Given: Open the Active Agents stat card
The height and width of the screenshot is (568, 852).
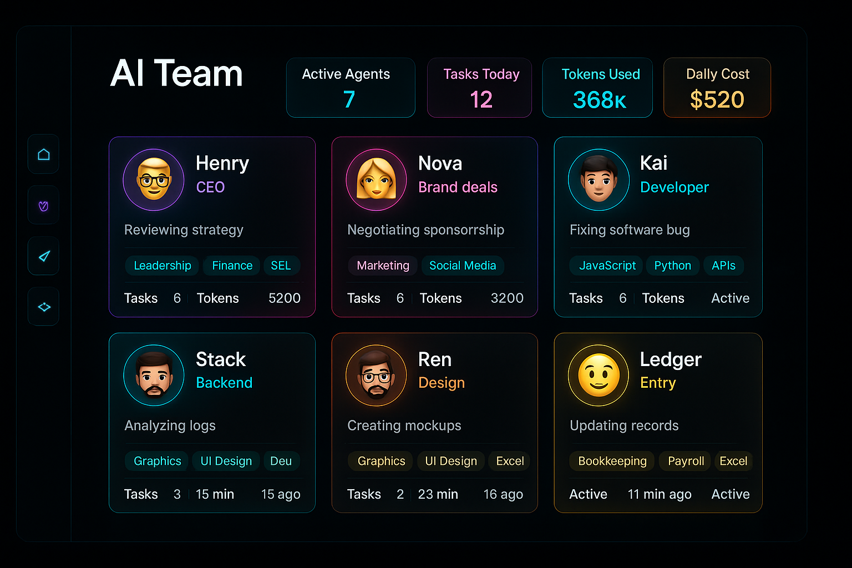Looking at the screenshot, I should [351, 88].
